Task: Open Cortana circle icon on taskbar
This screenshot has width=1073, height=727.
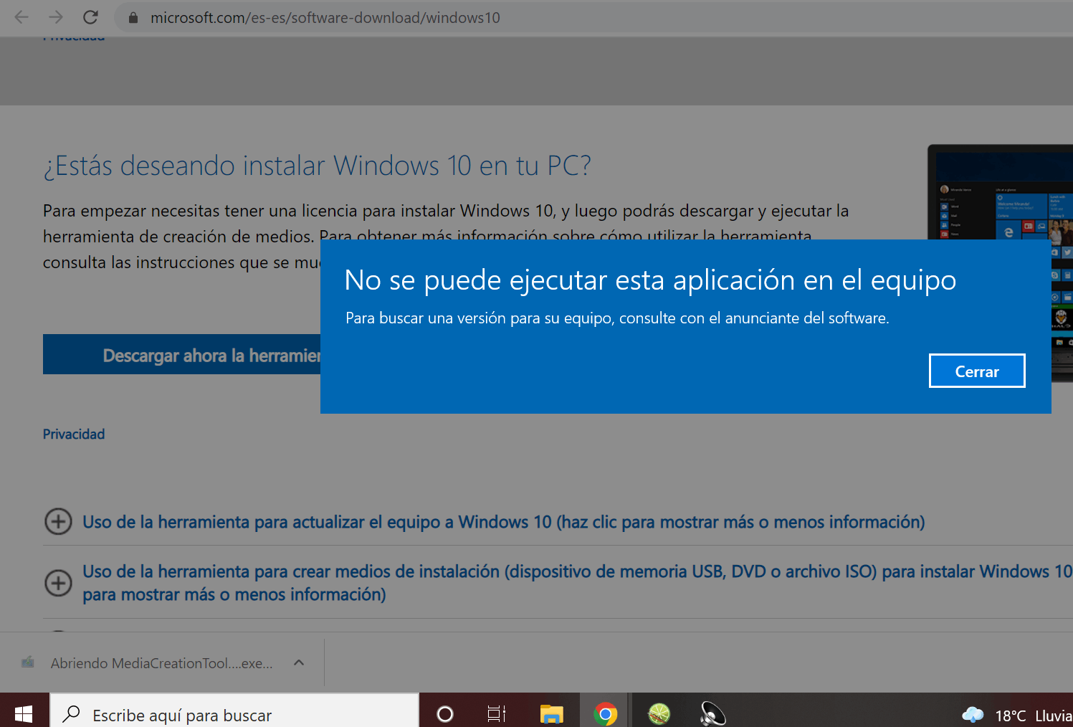Action: point(445,714)
